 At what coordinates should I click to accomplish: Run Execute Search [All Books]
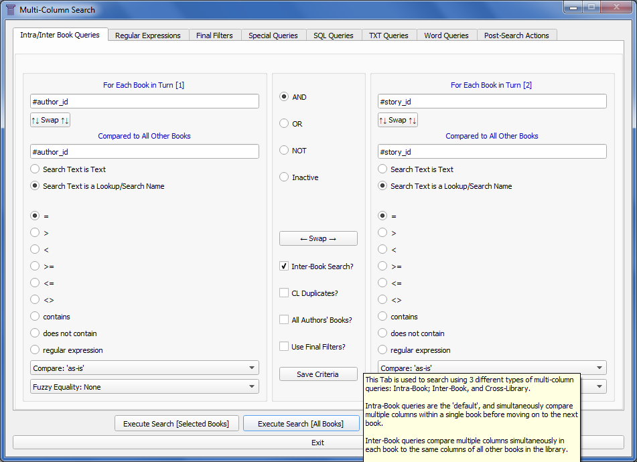coord(301,423)
